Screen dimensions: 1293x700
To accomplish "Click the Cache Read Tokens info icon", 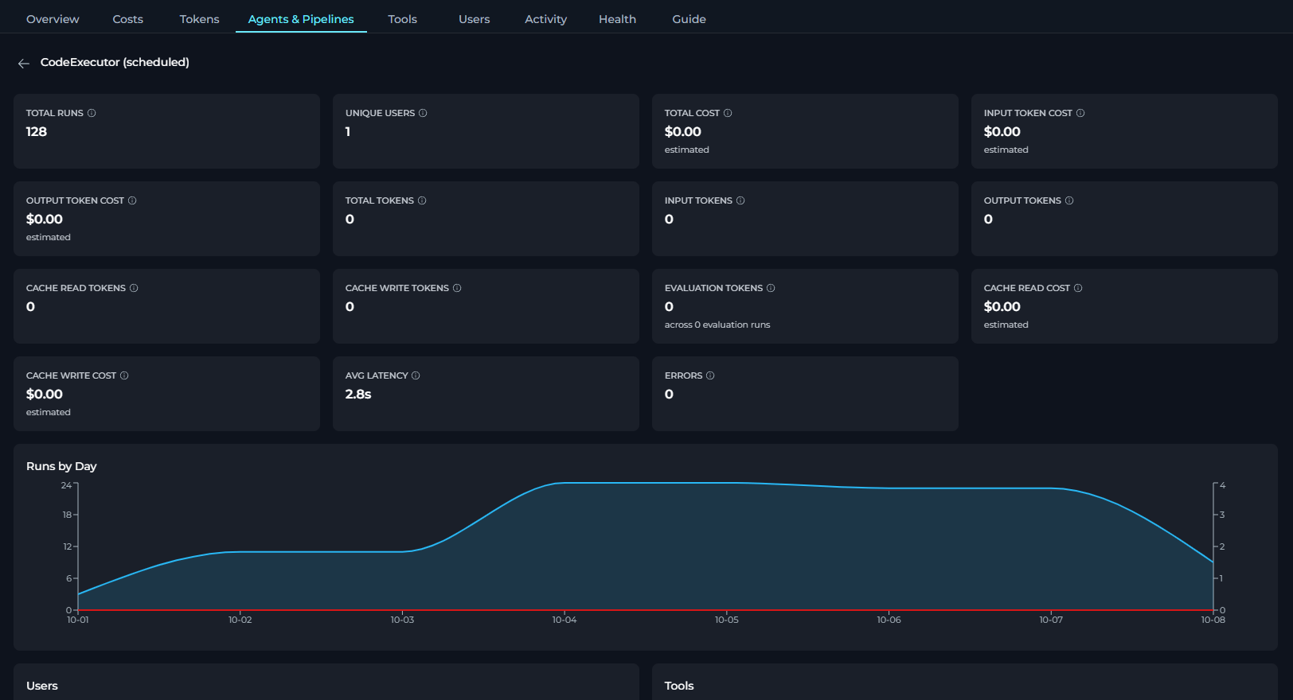I will click(x=134, y=288).
